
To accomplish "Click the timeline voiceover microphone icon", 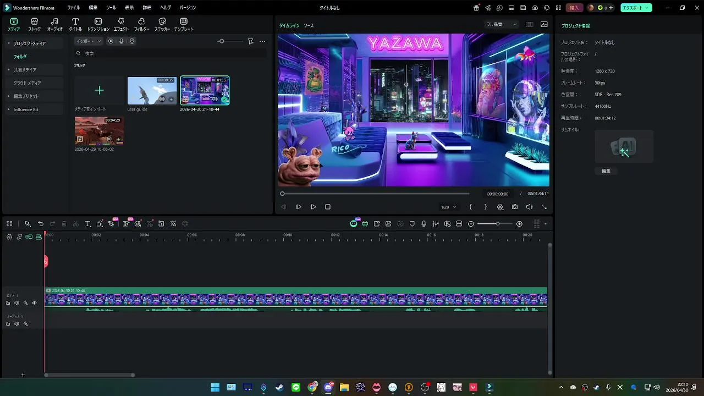I will tap(424, 224).
